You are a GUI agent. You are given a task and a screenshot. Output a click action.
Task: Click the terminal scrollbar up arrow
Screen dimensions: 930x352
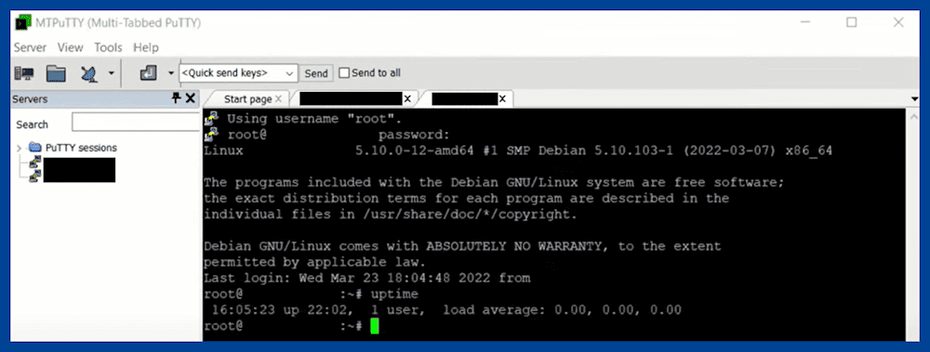coord(914,118)
